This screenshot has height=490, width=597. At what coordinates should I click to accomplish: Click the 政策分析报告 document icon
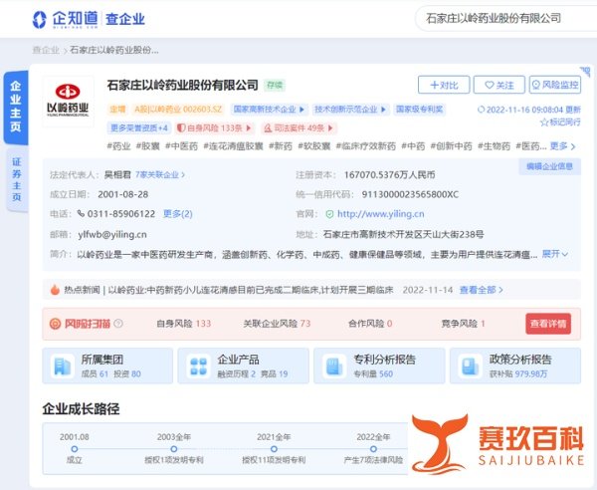coord(470,367)
